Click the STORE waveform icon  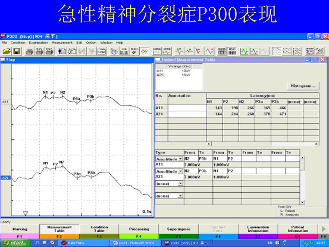(x=167, y=51)
